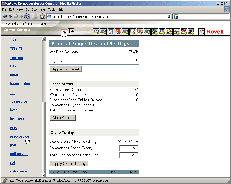
Task: Click the sidebar scrollbar down arrow
Action: pyautogui.click(x=44, y=175)
